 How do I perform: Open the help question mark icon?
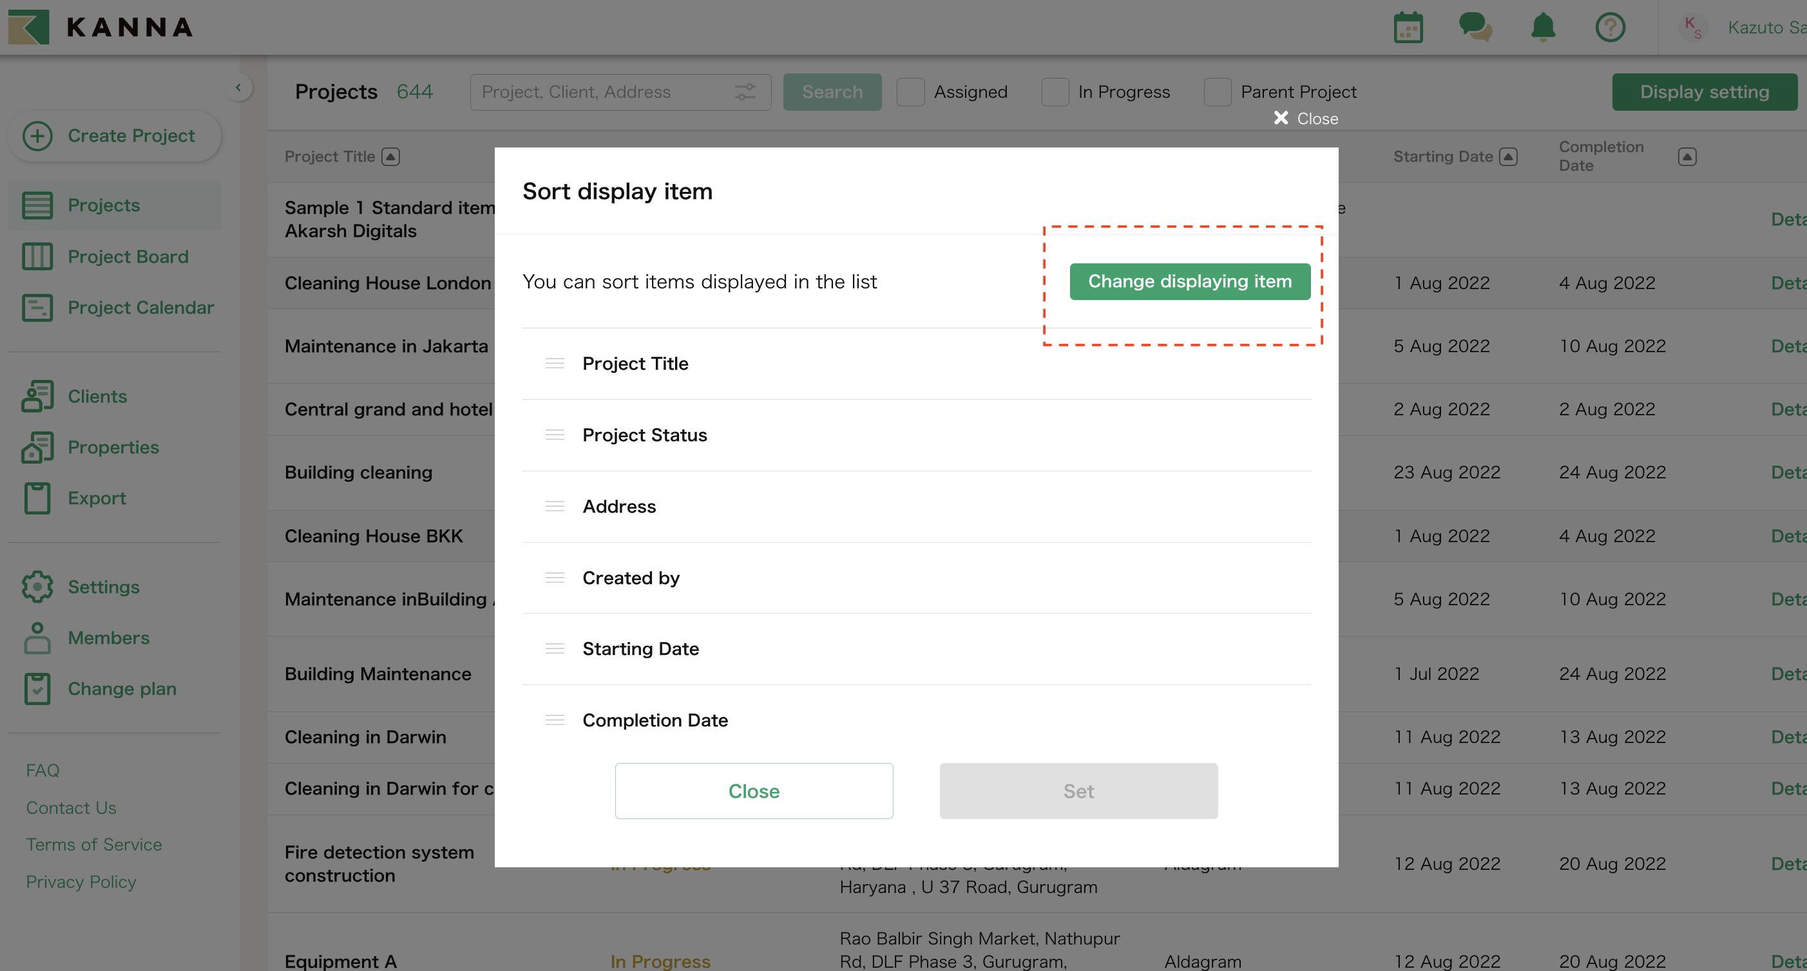[x=1611, y=27]
